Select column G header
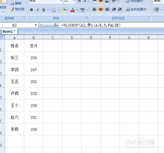Viewport: 164px width, 153px height. coord(129,38)
